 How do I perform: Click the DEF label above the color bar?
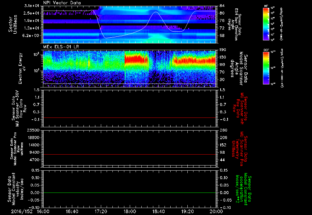pos(266,50)
